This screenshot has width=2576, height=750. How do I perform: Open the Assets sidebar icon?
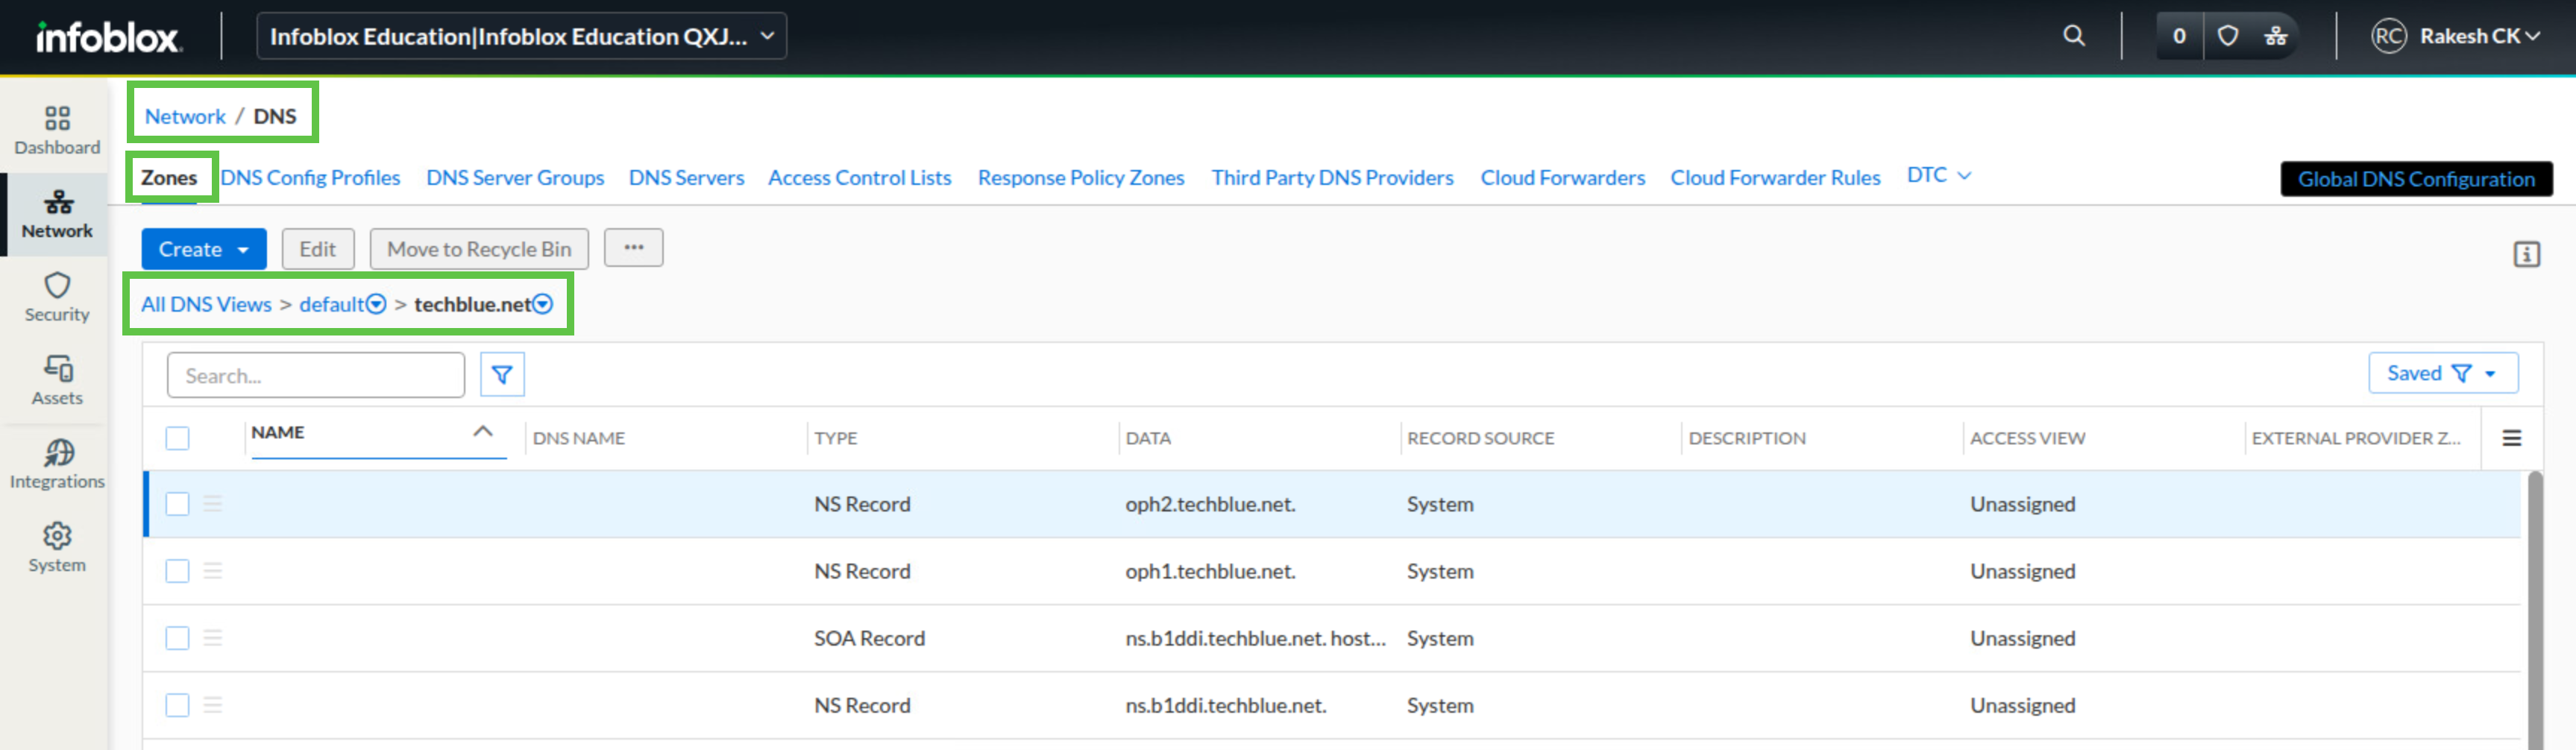coord(57,381)
